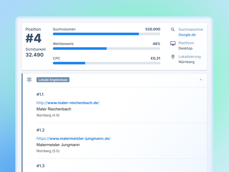Click the Nürnberg value under Lokalisierung
The width and height of the screenshot is (229, 172).
tap(186, 62)
